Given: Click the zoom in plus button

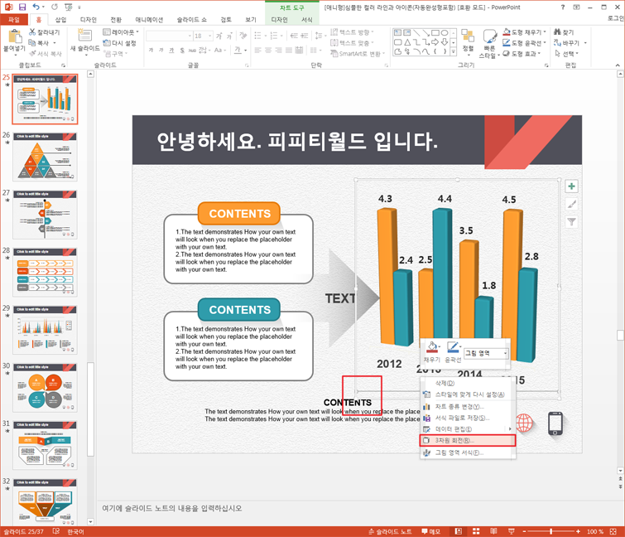Looking at the screenshot, I should pos(578,531).
